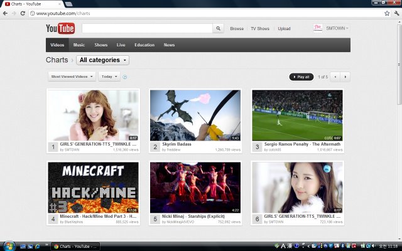Click the blue help circle tray icon
Viewport: 402px width, 251px height.
[x=296, y=246]
